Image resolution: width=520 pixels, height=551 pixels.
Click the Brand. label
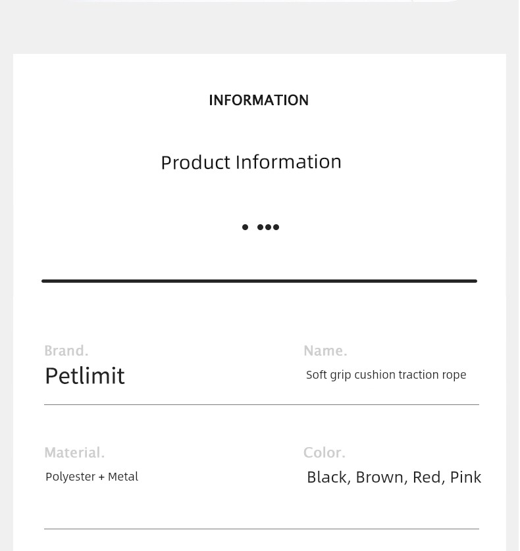(x=66, y=350)
